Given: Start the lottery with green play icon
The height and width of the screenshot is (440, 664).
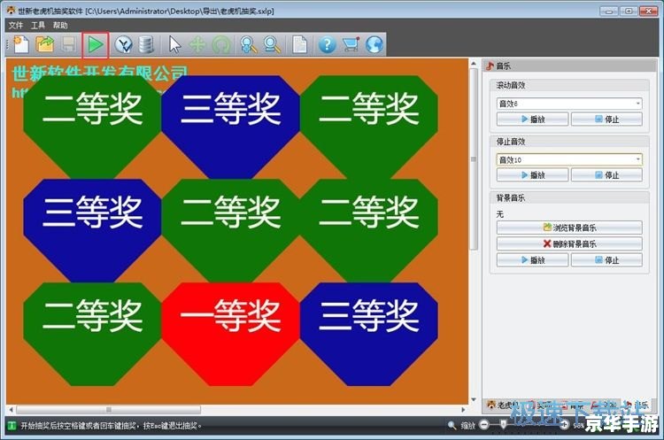Looking at the screenshot, I should (x=96, y=44).
